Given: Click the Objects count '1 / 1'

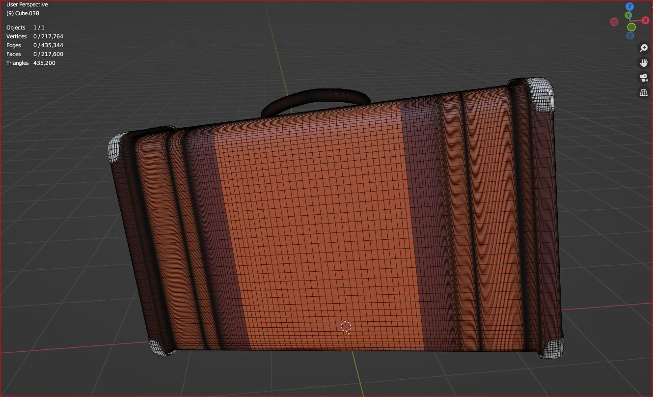Looking at the screenshot, I should [x=39, y=28].
